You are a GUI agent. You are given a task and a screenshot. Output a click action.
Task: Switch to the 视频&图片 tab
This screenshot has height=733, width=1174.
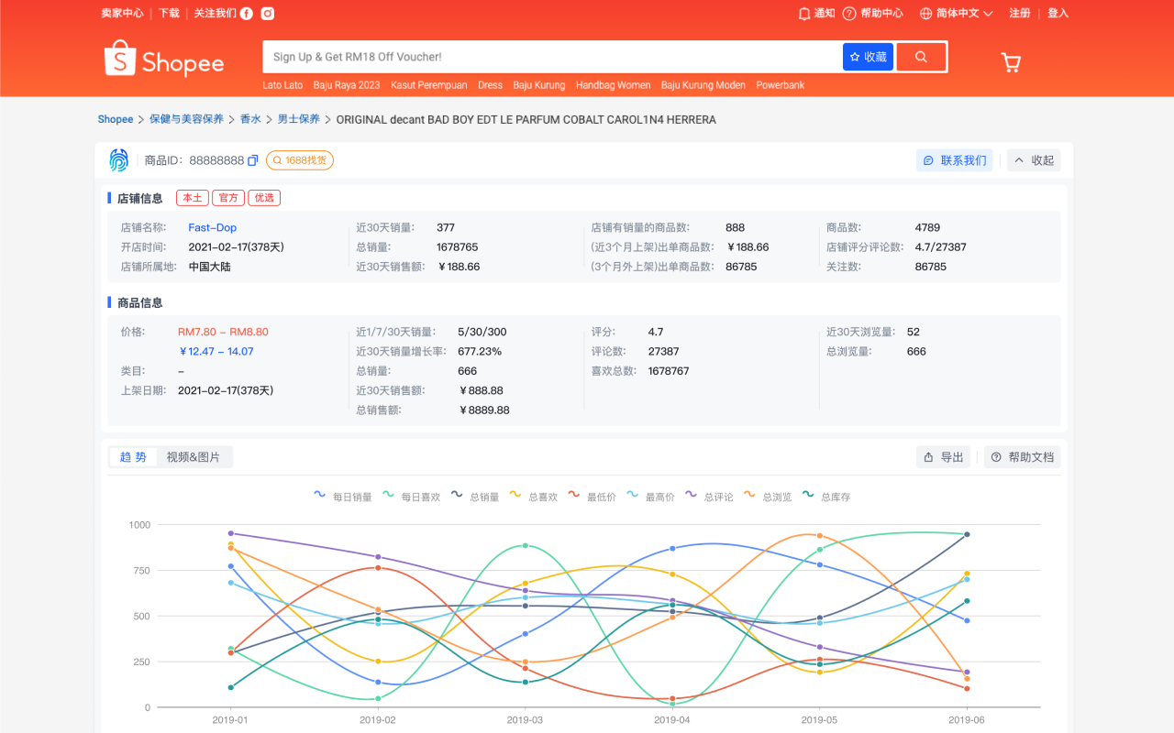tap(194, 457)
